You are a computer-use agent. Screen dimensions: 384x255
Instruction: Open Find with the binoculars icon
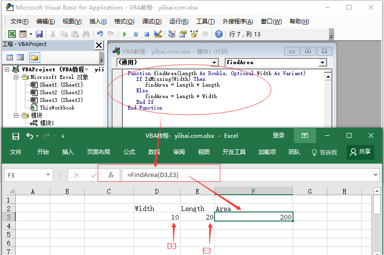coord(86,34)
